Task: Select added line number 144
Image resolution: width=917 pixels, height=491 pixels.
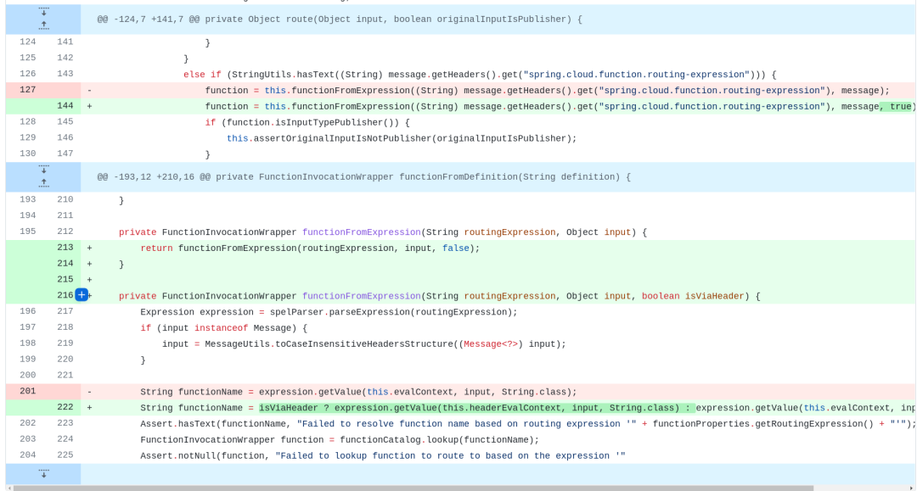Action: coord(65,106)
